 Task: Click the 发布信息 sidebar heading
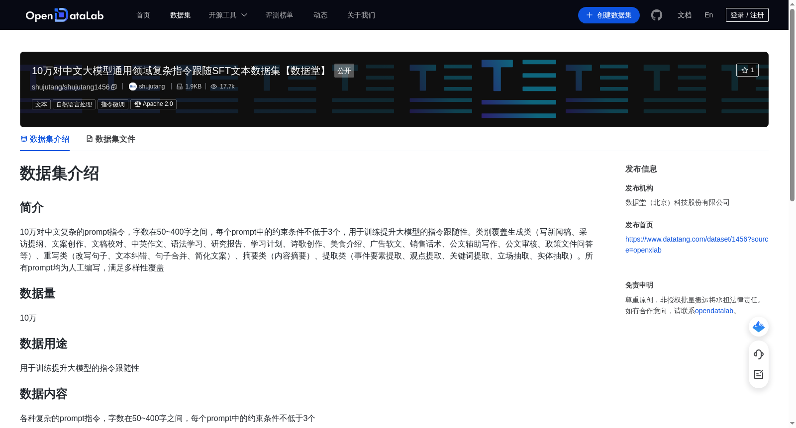(641, 169)
